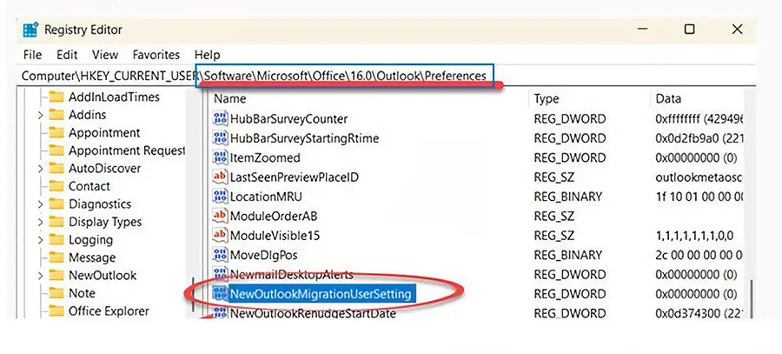Screen dimensions: 782x354
Task: Open the Edit menu
Action: tap(67, 55)
